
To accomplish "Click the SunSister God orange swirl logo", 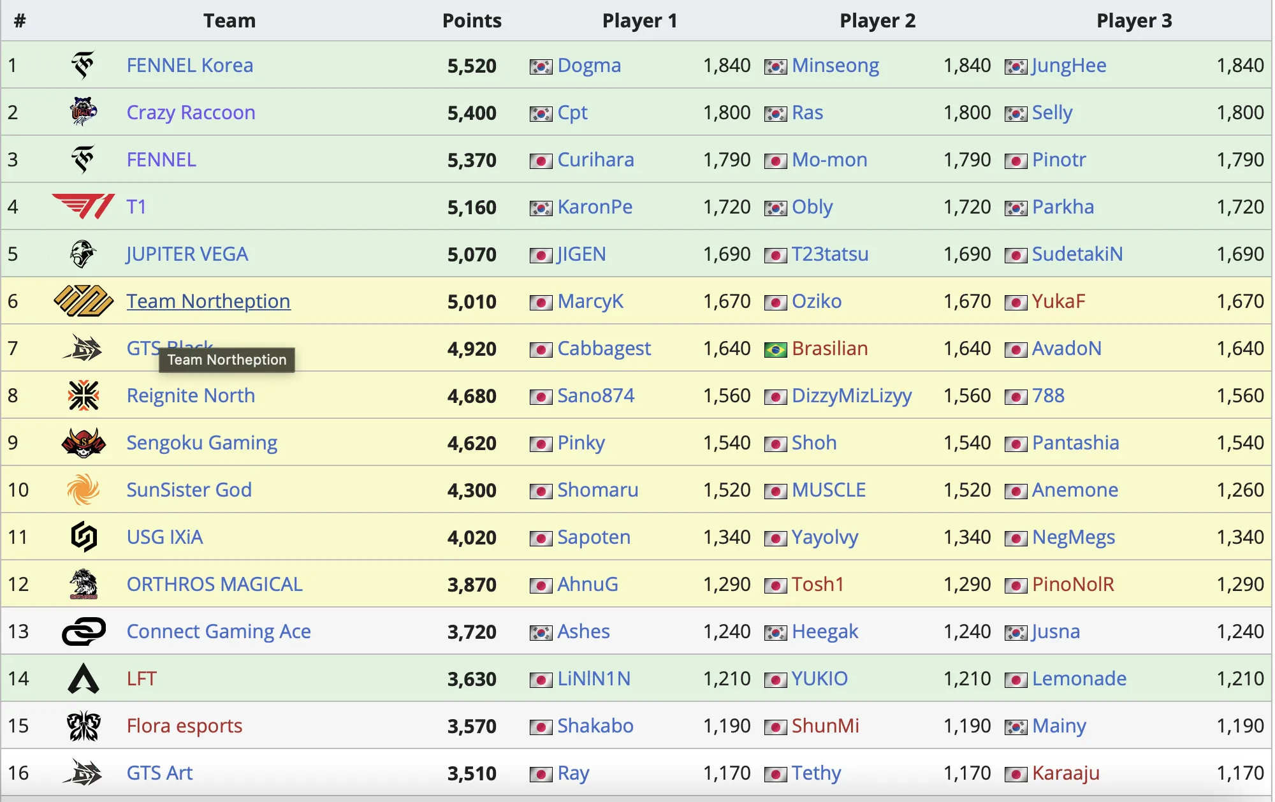I will tap(84, 490).
